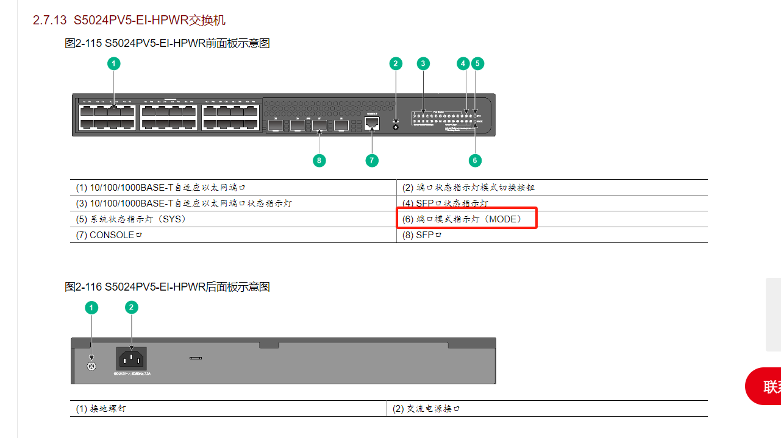Click cell (6) 端口模式指示灯（MODE）

[x=552, y=219]
